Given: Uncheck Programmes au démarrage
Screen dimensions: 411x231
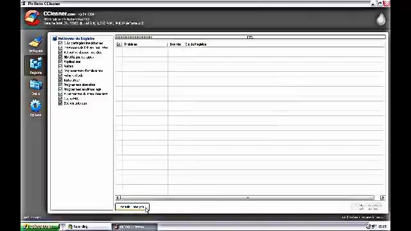Looking at the screenshot, I should click(60, 89).
